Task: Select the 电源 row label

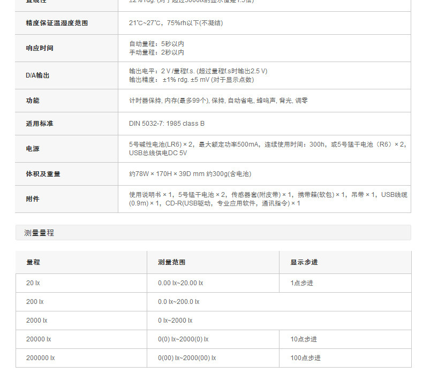Action: coord(33,149)
